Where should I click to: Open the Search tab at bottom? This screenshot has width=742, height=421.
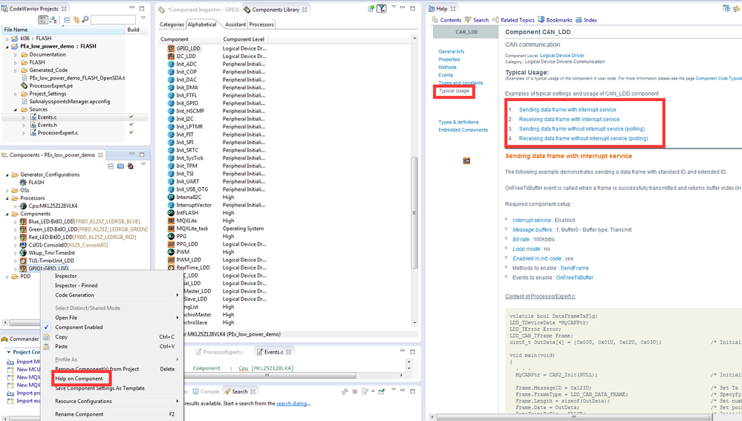(x=240, y=391)
